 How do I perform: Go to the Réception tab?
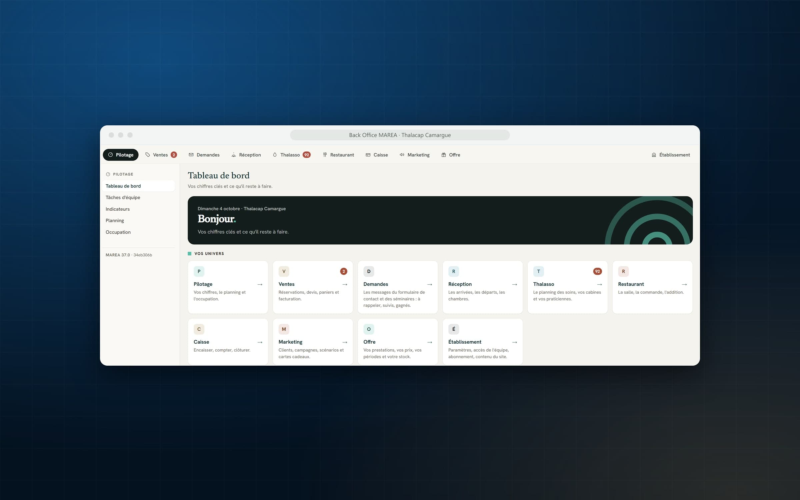pos(246,155)
